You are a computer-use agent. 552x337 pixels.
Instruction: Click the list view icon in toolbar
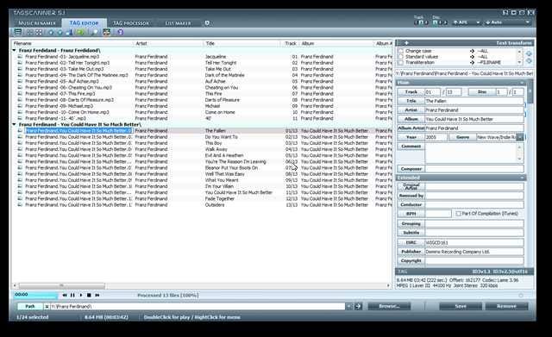coord(17,32)
